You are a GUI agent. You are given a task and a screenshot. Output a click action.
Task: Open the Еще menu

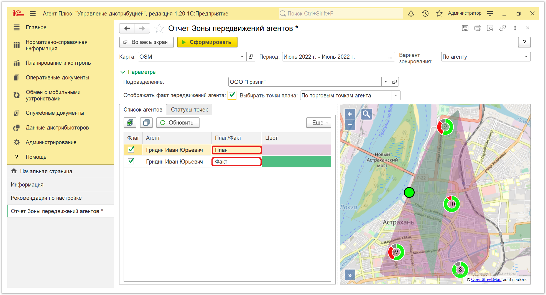coord(319,123)
